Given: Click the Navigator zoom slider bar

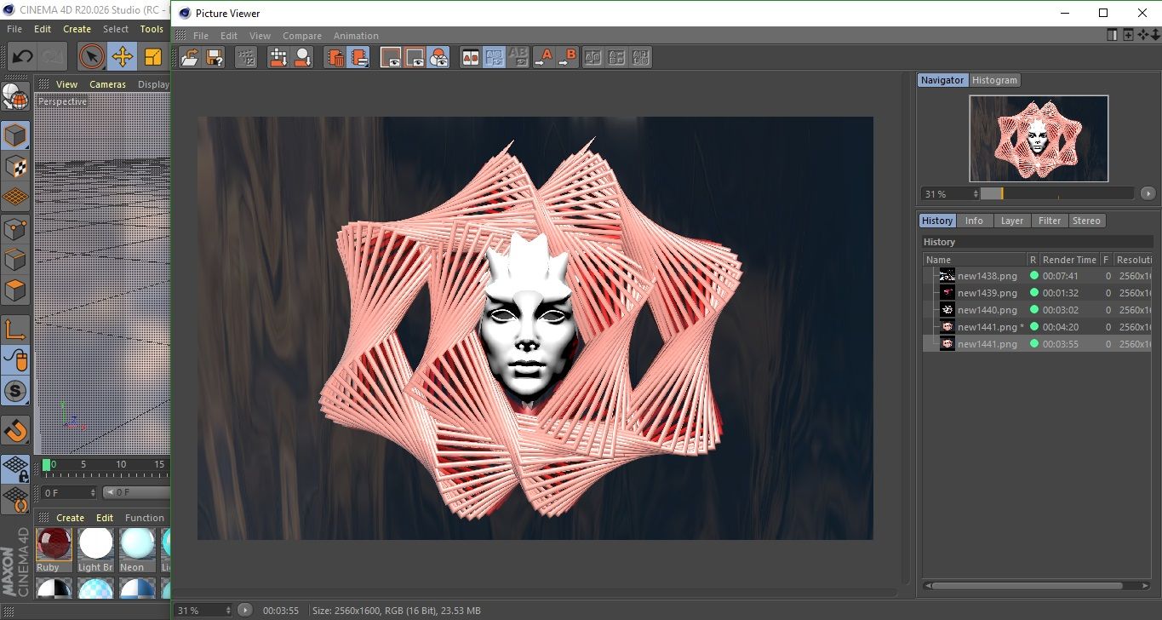Looking at the screenshot, I should (1056, 194).
